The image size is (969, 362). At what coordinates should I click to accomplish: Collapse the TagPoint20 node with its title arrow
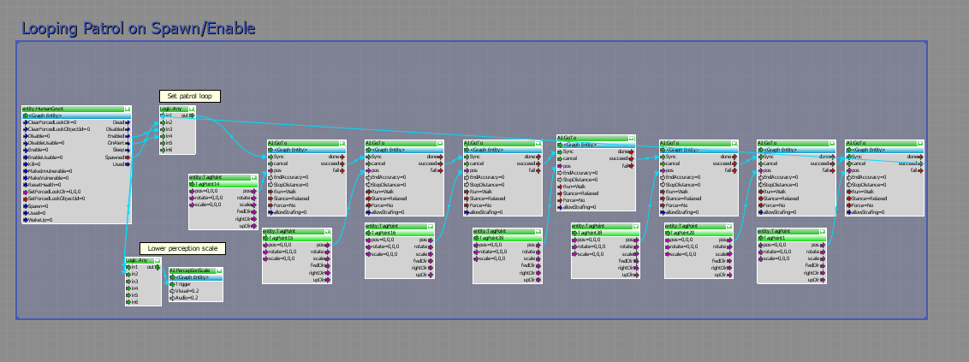point(730,226)
